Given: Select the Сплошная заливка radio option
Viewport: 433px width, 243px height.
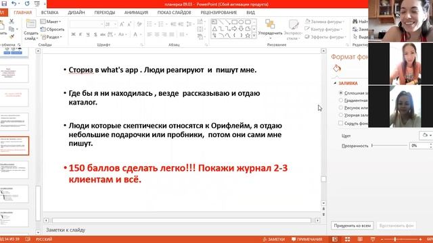Looking at the screenshot, I should tap(341, 93).
